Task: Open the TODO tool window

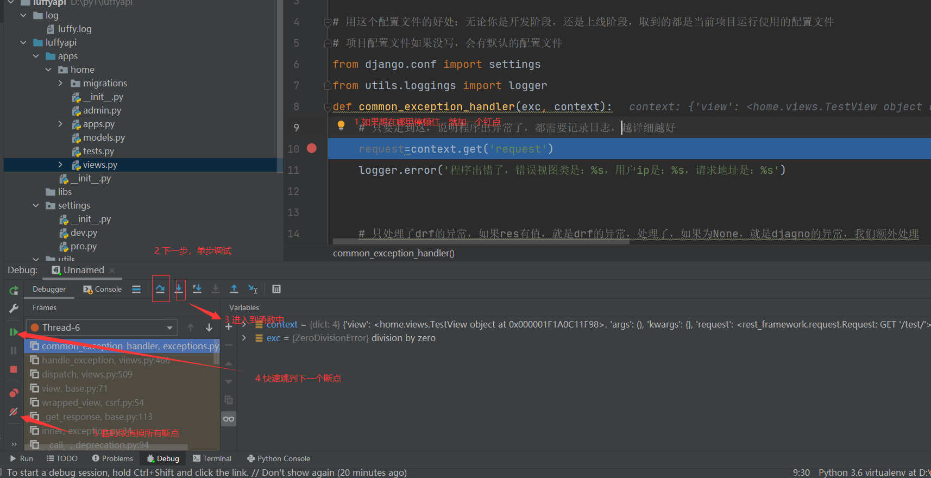Action: tap(62, 458)
